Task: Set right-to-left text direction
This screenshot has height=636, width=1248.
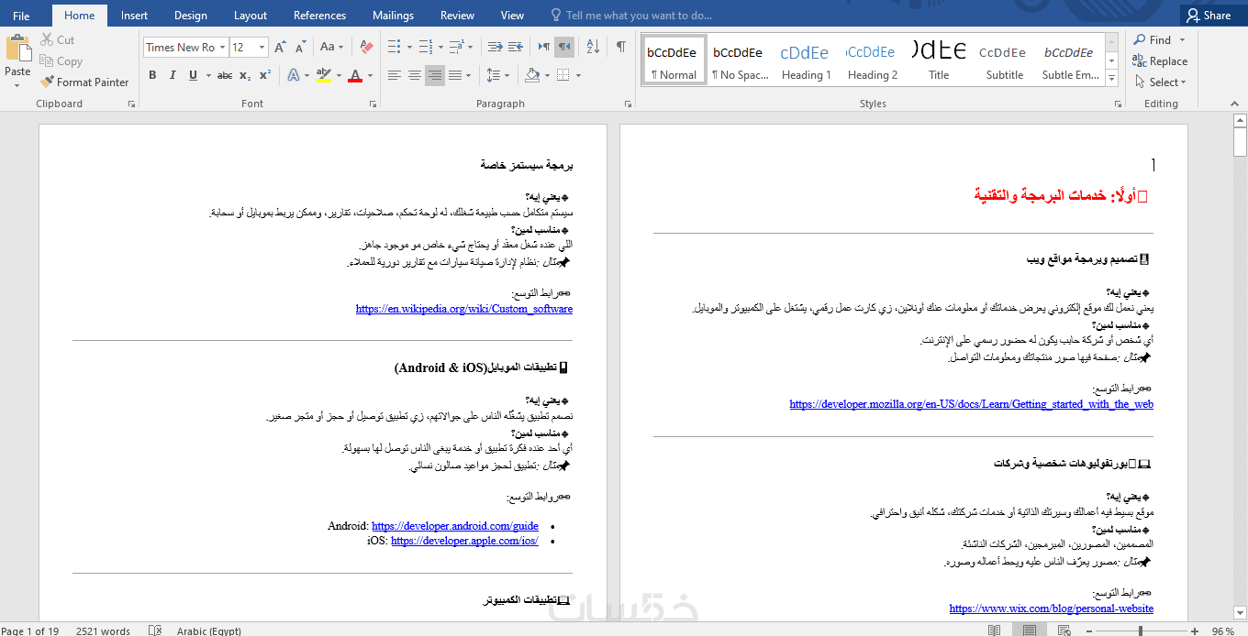Action: [x=564, y=47]
